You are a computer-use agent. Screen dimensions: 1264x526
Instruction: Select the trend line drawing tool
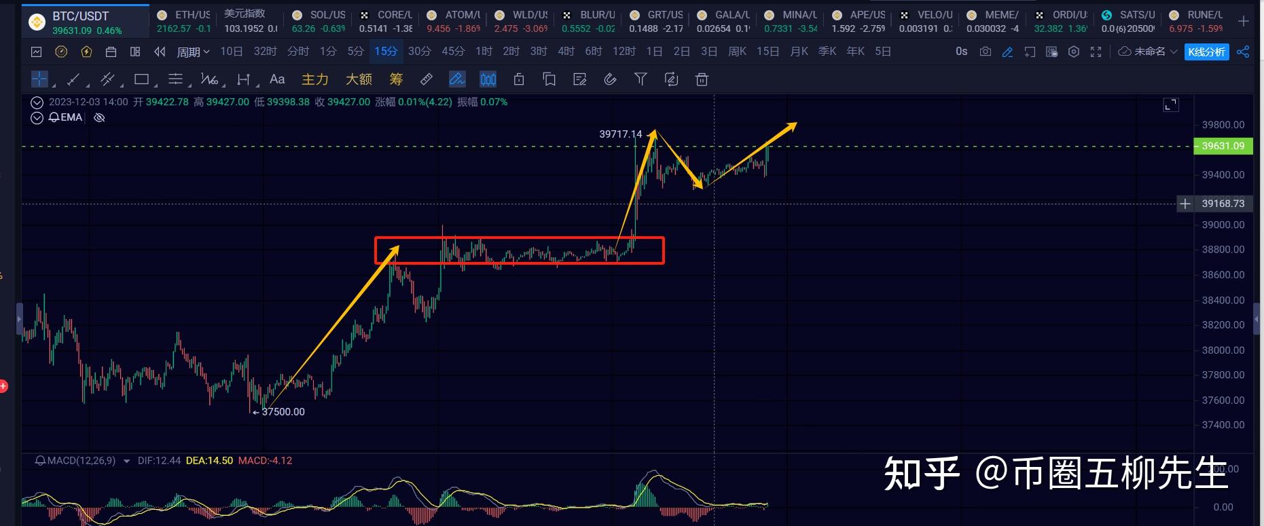coord(73,80)
